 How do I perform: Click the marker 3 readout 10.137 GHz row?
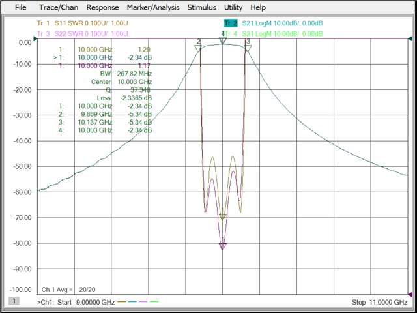106,122
